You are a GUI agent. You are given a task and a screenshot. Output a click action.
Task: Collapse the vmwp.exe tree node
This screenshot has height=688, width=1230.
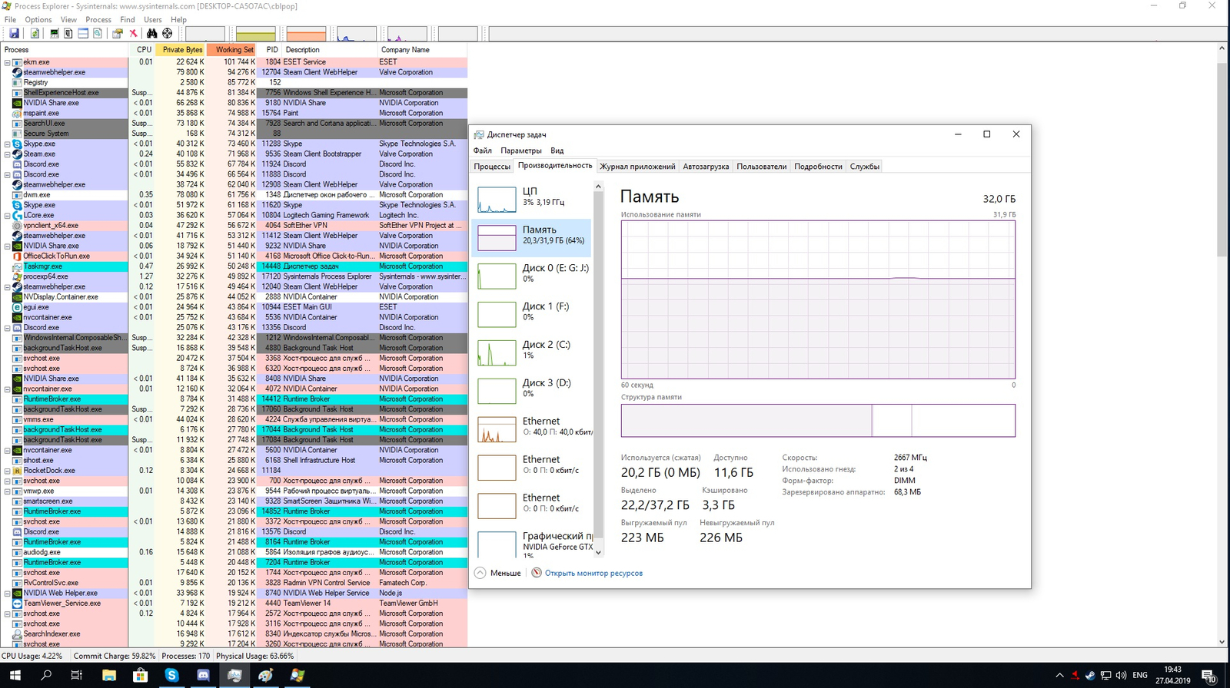click(x=8, y=491)
